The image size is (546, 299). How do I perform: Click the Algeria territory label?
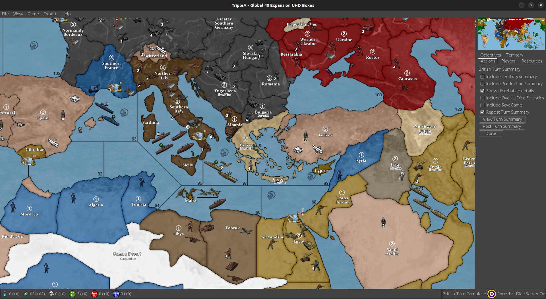96,205
